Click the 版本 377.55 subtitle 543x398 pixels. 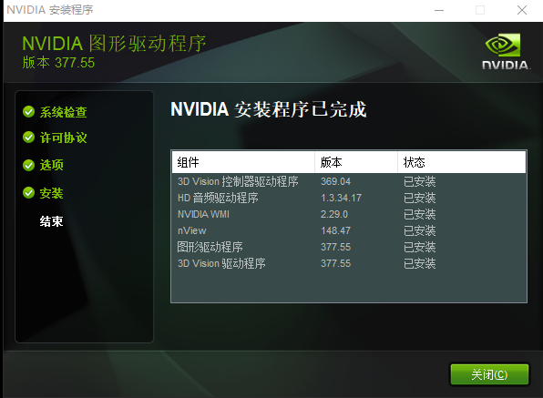58,63
